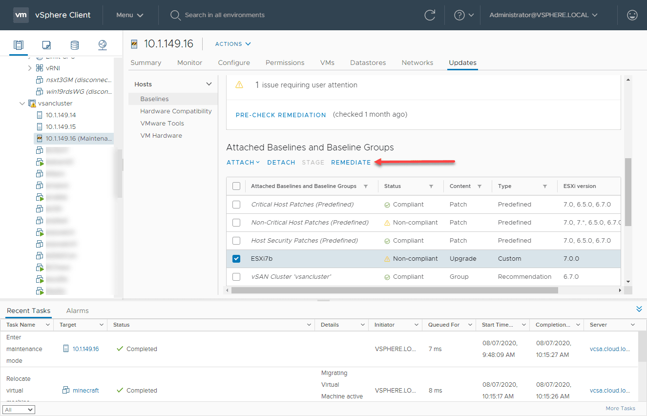Open the ATTACH dropdown
The height and width of the screenshot is (416, 647).
pos(243,162)
